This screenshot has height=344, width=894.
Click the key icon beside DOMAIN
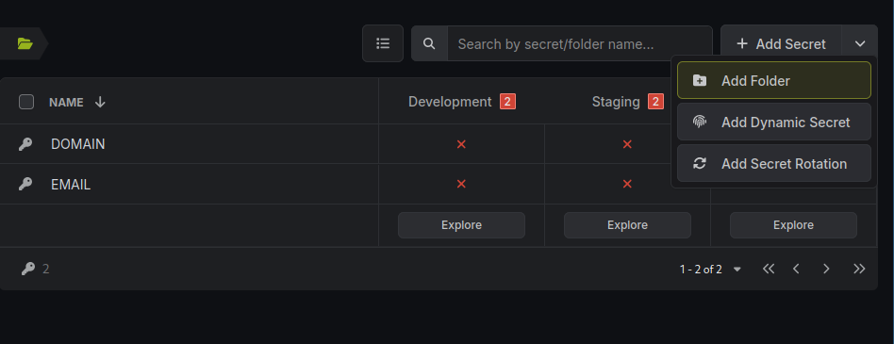click(x=25, y=144)
